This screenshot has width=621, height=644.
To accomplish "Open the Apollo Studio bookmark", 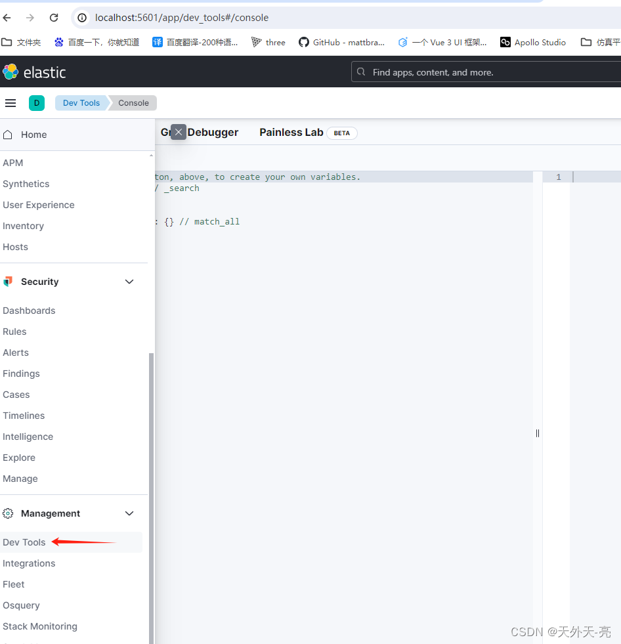I will tap(532, 42).
